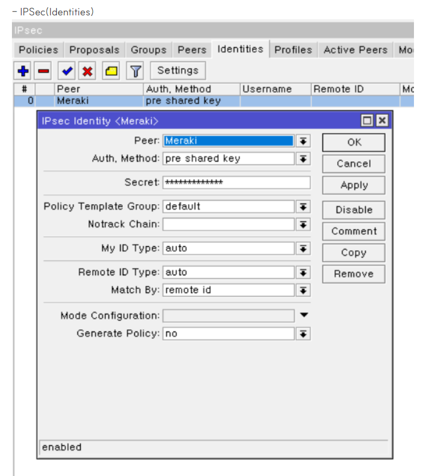This screenshot has width=435, height=476.
Task: Remove the selected identity with the red minus icon
Action: 43,71
